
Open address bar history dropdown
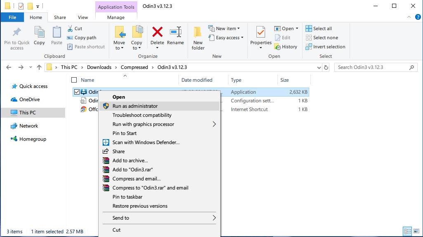pyautogui.click(x=319, y=68)
